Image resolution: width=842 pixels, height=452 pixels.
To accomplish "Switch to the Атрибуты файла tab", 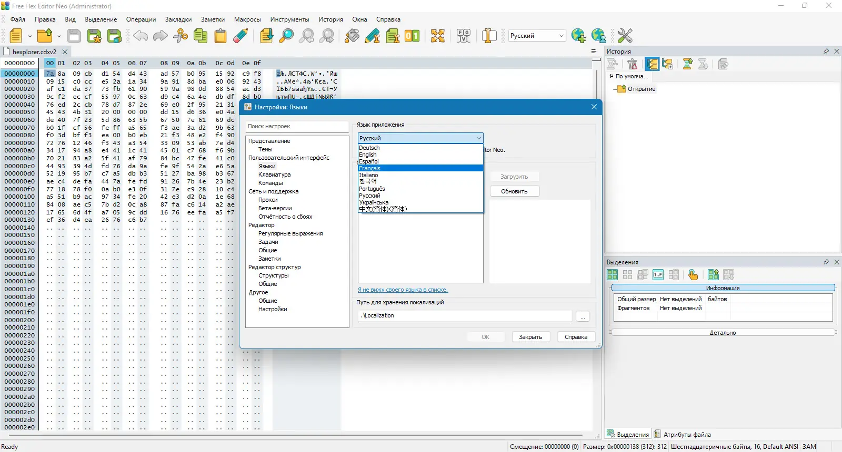I will (683, 435).
